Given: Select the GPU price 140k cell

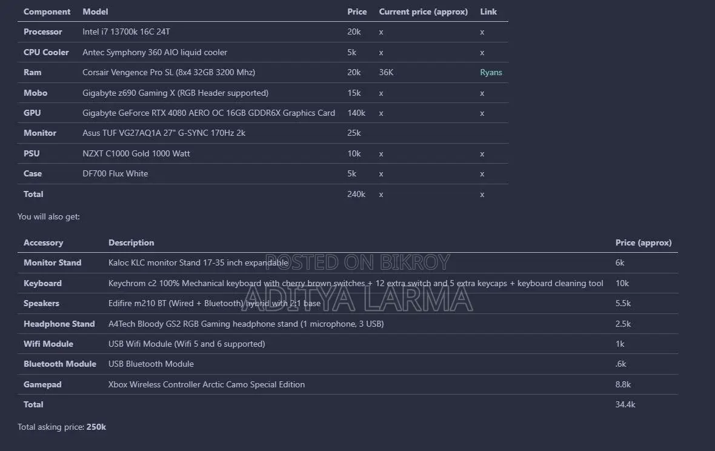Looking at the screenshot, I should [356, 113].
